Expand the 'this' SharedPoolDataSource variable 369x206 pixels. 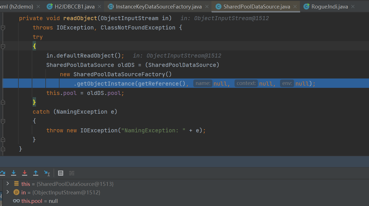(8, 184)
